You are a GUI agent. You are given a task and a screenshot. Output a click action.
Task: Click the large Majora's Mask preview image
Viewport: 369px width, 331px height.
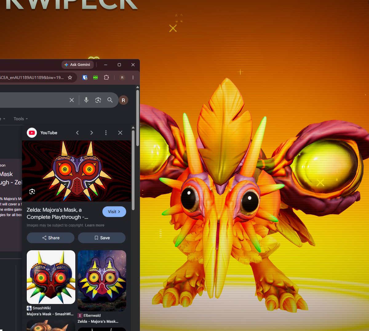[x=77, y=171]
